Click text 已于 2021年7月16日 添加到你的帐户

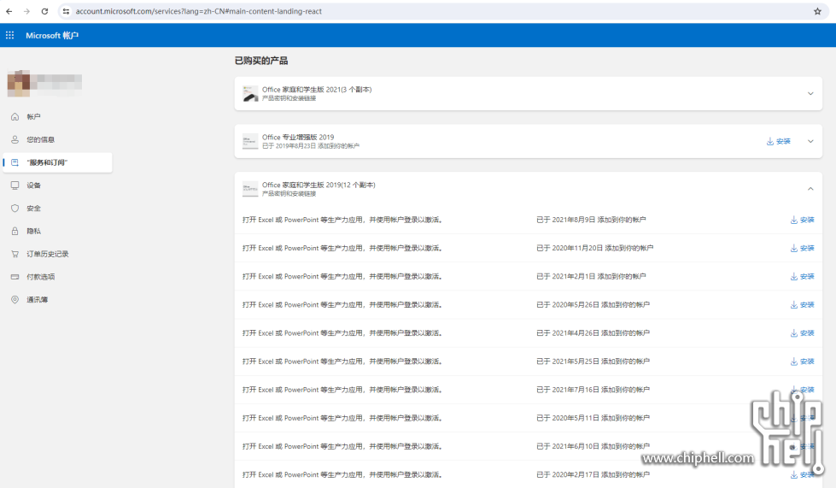[x=593, y=390]
